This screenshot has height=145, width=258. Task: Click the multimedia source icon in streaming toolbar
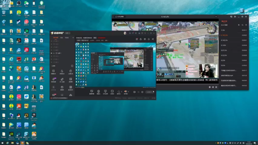[x=112, y=92]
